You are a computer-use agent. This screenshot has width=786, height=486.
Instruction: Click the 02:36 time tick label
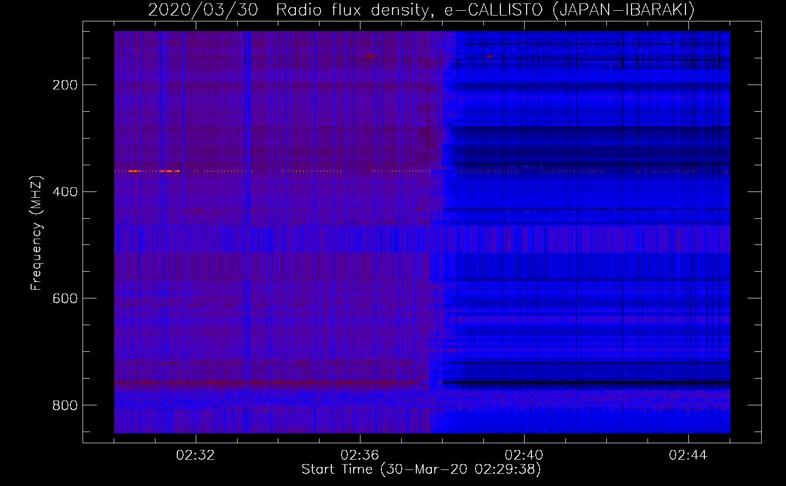pos(359,455)
